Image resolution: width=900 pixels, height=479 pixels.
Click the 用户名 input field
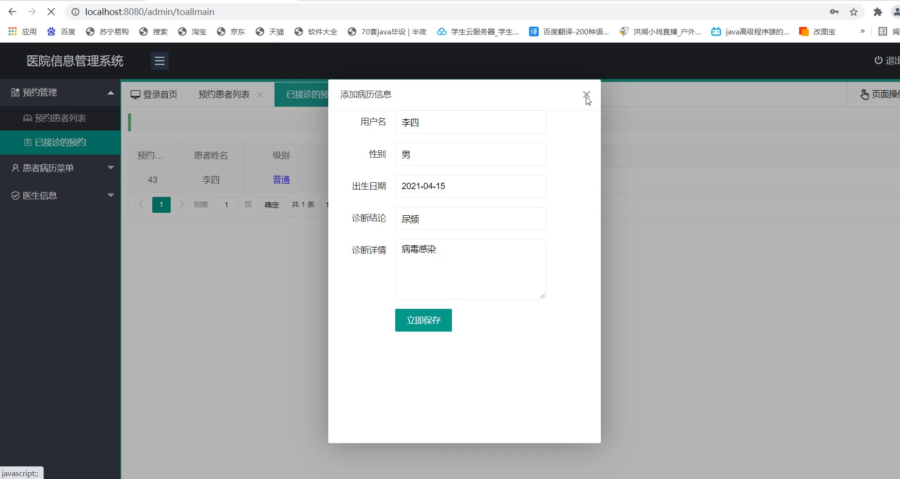click(x=470, y=122)
